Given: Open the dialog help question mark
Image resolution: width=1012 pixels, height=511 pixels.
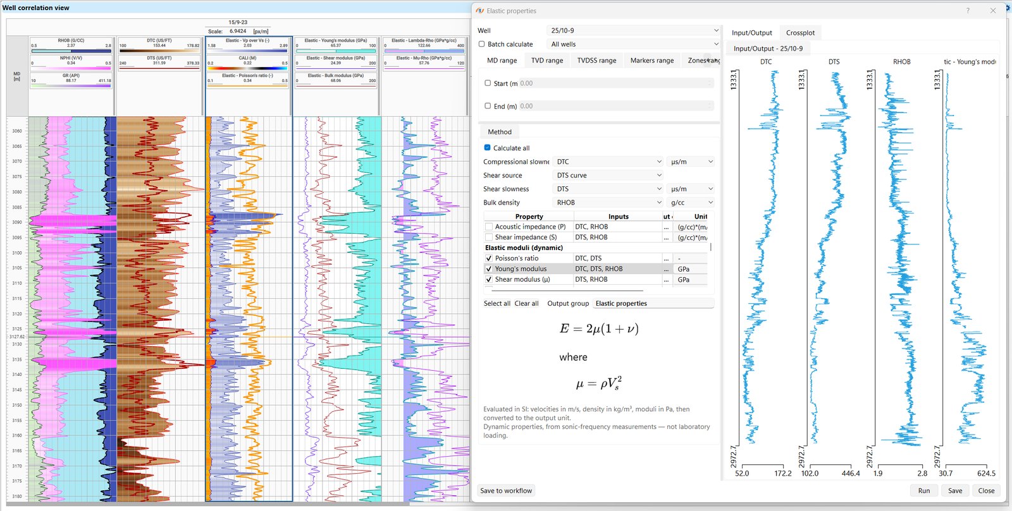Looking at the screenshot, I should tap(968, 11).
